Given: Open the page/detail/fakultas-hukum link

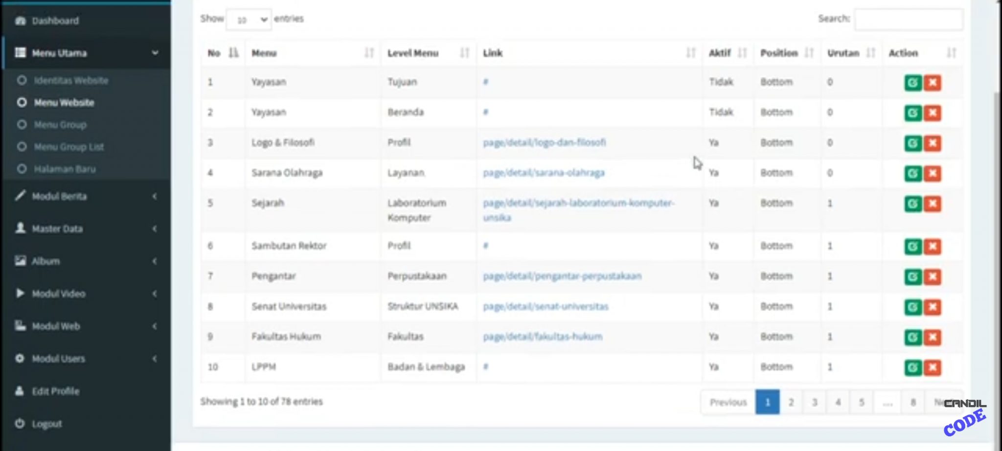Looking at the screenshot, I should tap(543, 337).
